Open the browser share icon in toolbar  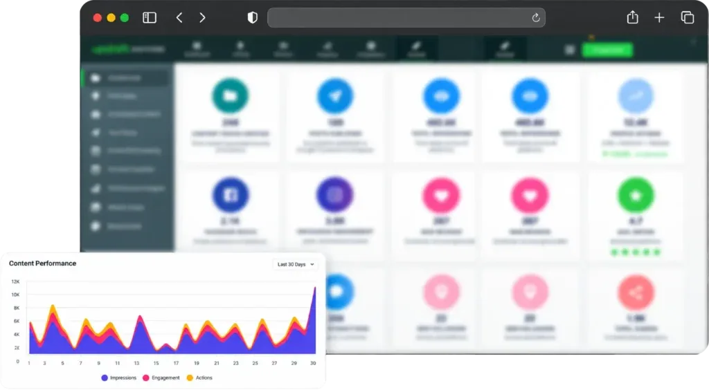pyautogui.click(x=632, y=17)
